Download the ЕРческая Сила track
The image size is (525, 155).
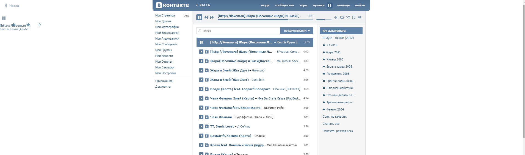(207, 52)
